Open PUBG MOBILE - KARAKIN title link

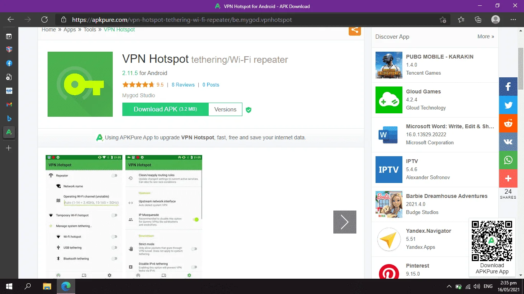440,57
